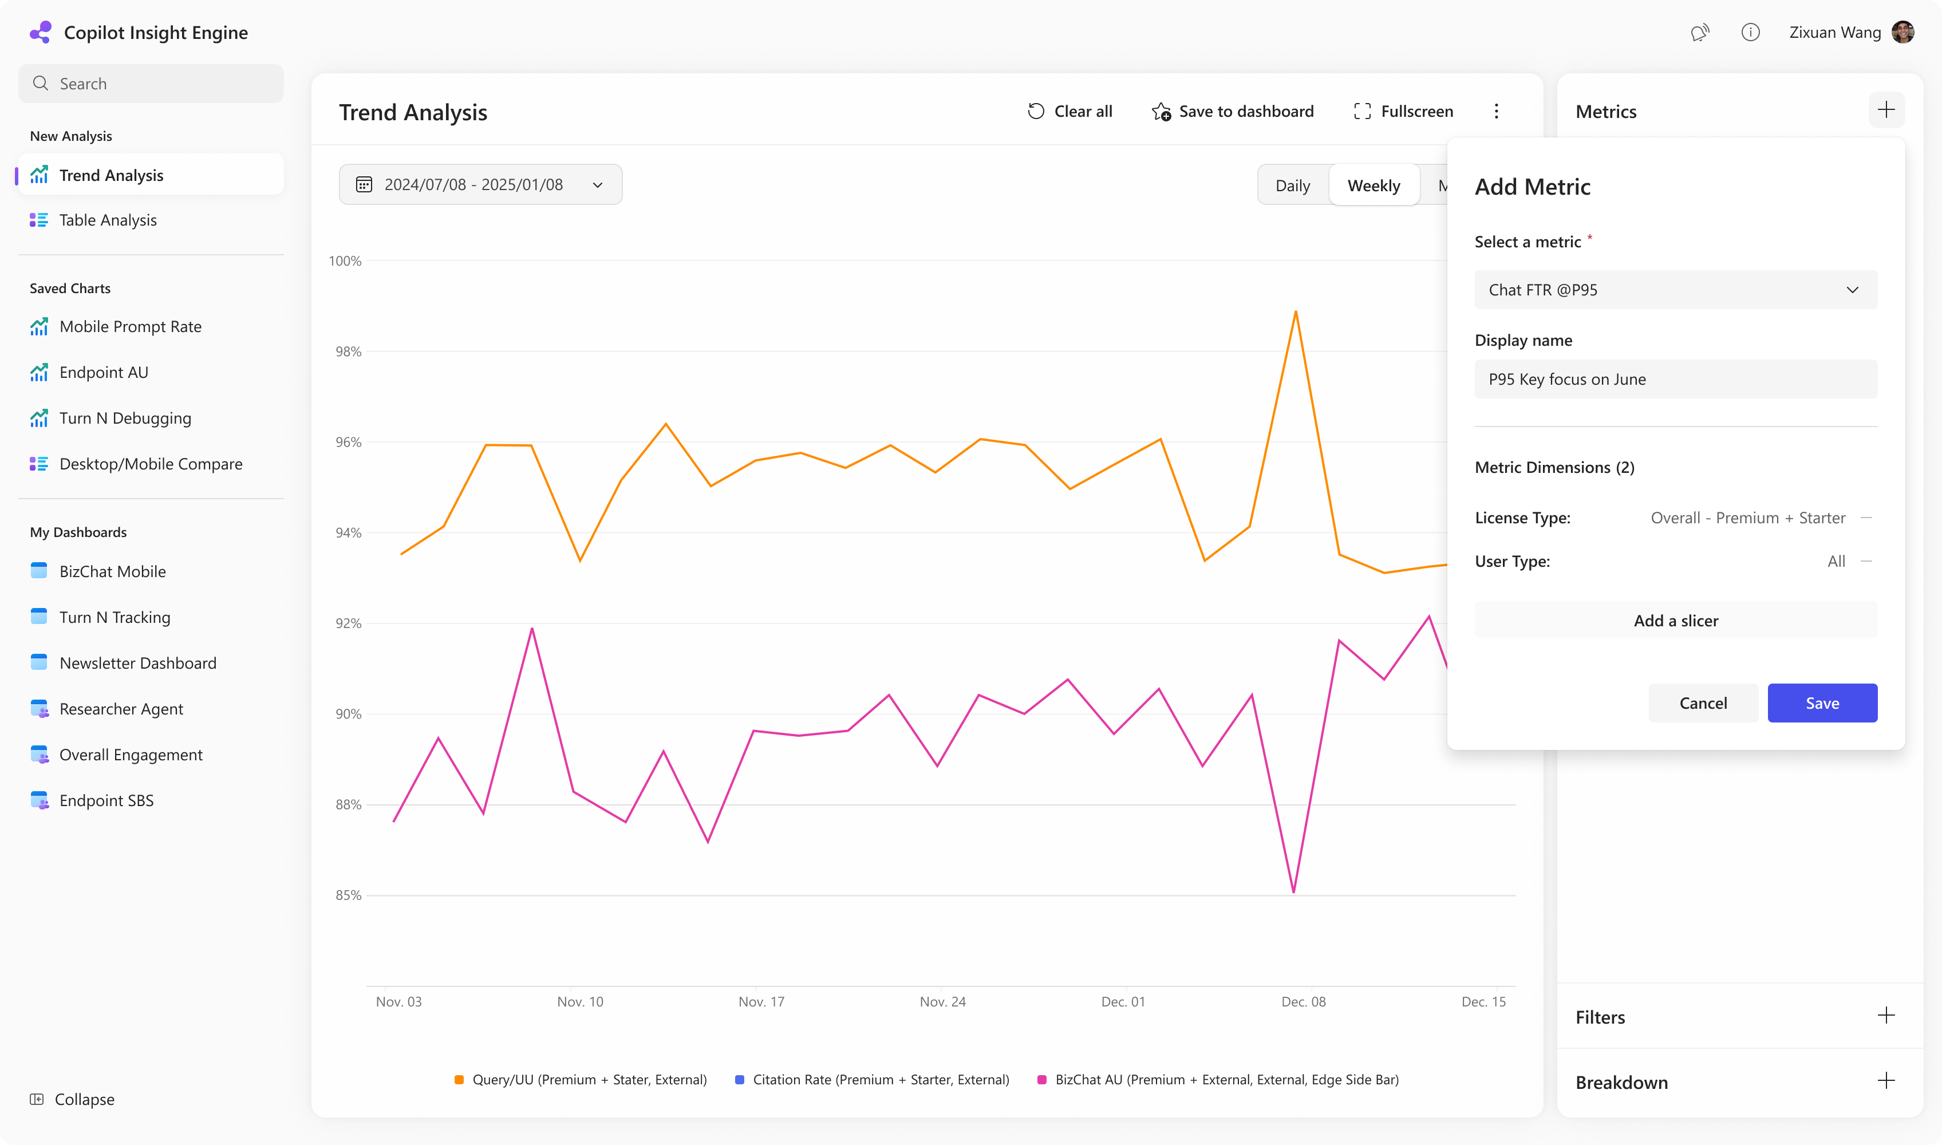Collapse the sidebar with Collapse icon
The image size is (1942, 1145).
pyautogui.click(x=36, y=1099)
